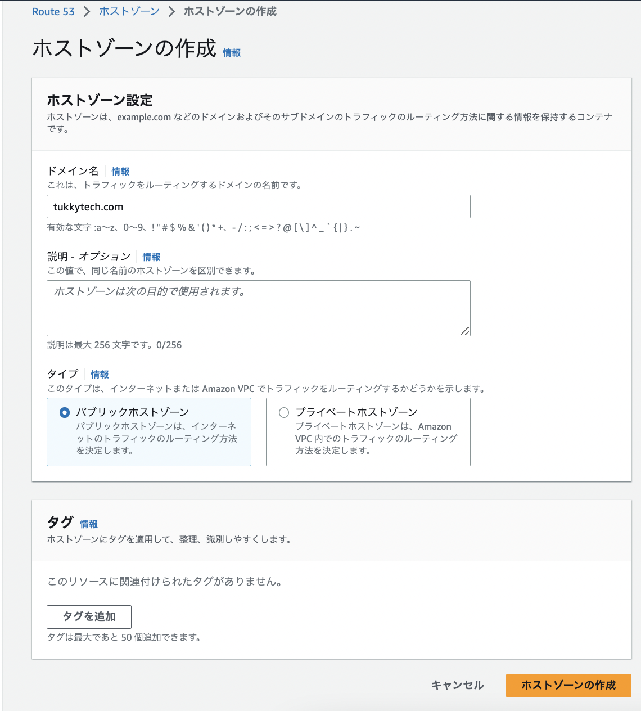Go to ホストゾーン breadcrumb link
This screenshot has height=711, width=641.
tap(129, 12)
